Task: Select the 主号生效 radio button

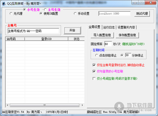Action: [x=45, y=9]
